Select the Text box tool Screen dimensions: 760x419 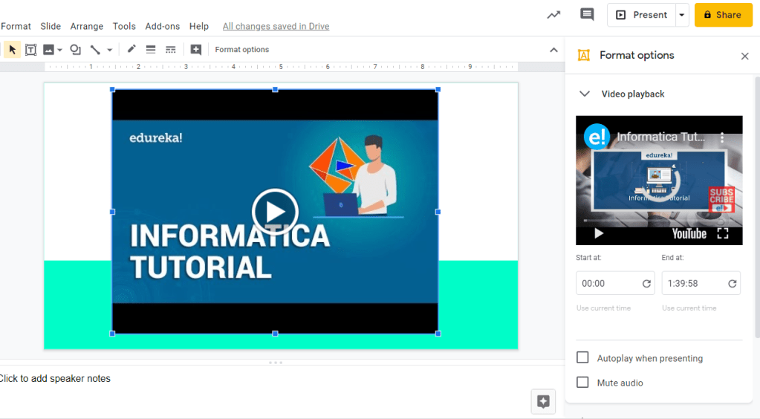[x=31, y=50]
